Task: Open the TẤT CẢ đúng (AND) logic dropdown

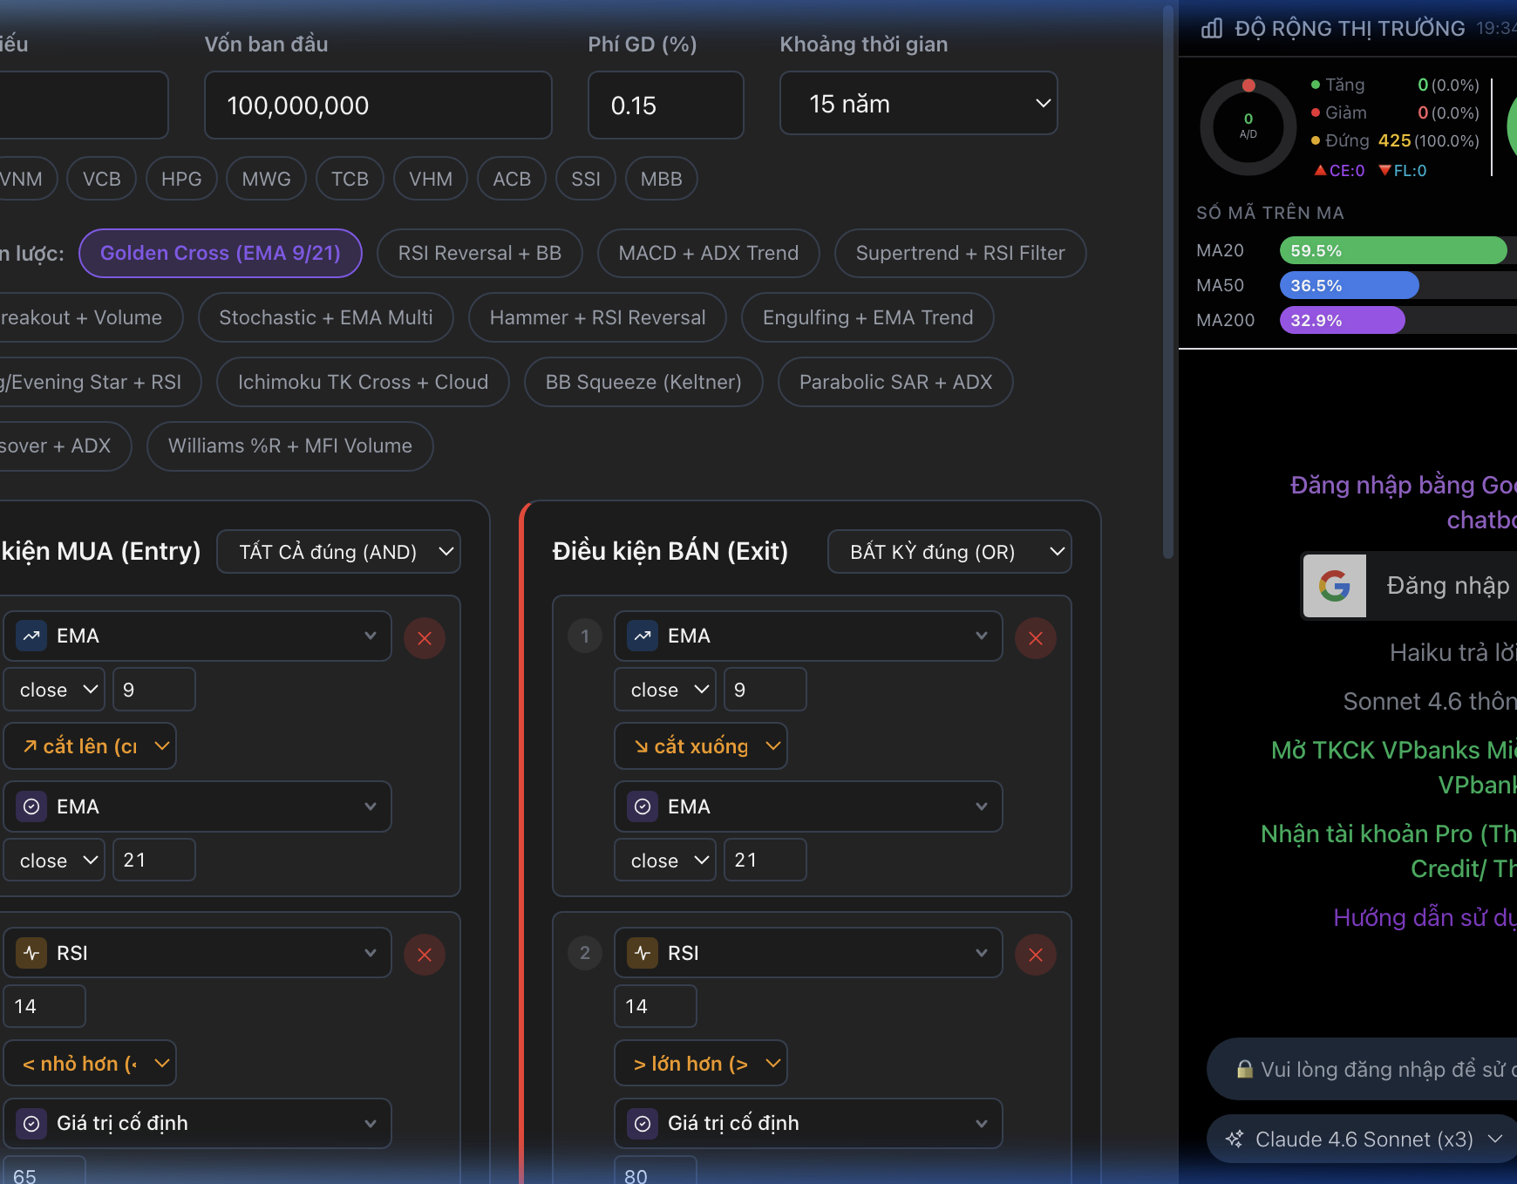Action: coord(338,552)
